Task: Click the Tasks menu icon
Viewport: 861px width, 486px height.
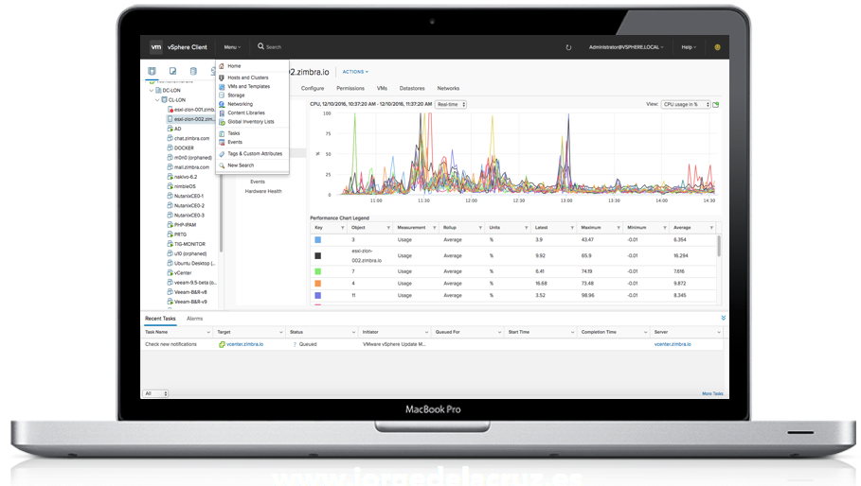Action: 222,133
